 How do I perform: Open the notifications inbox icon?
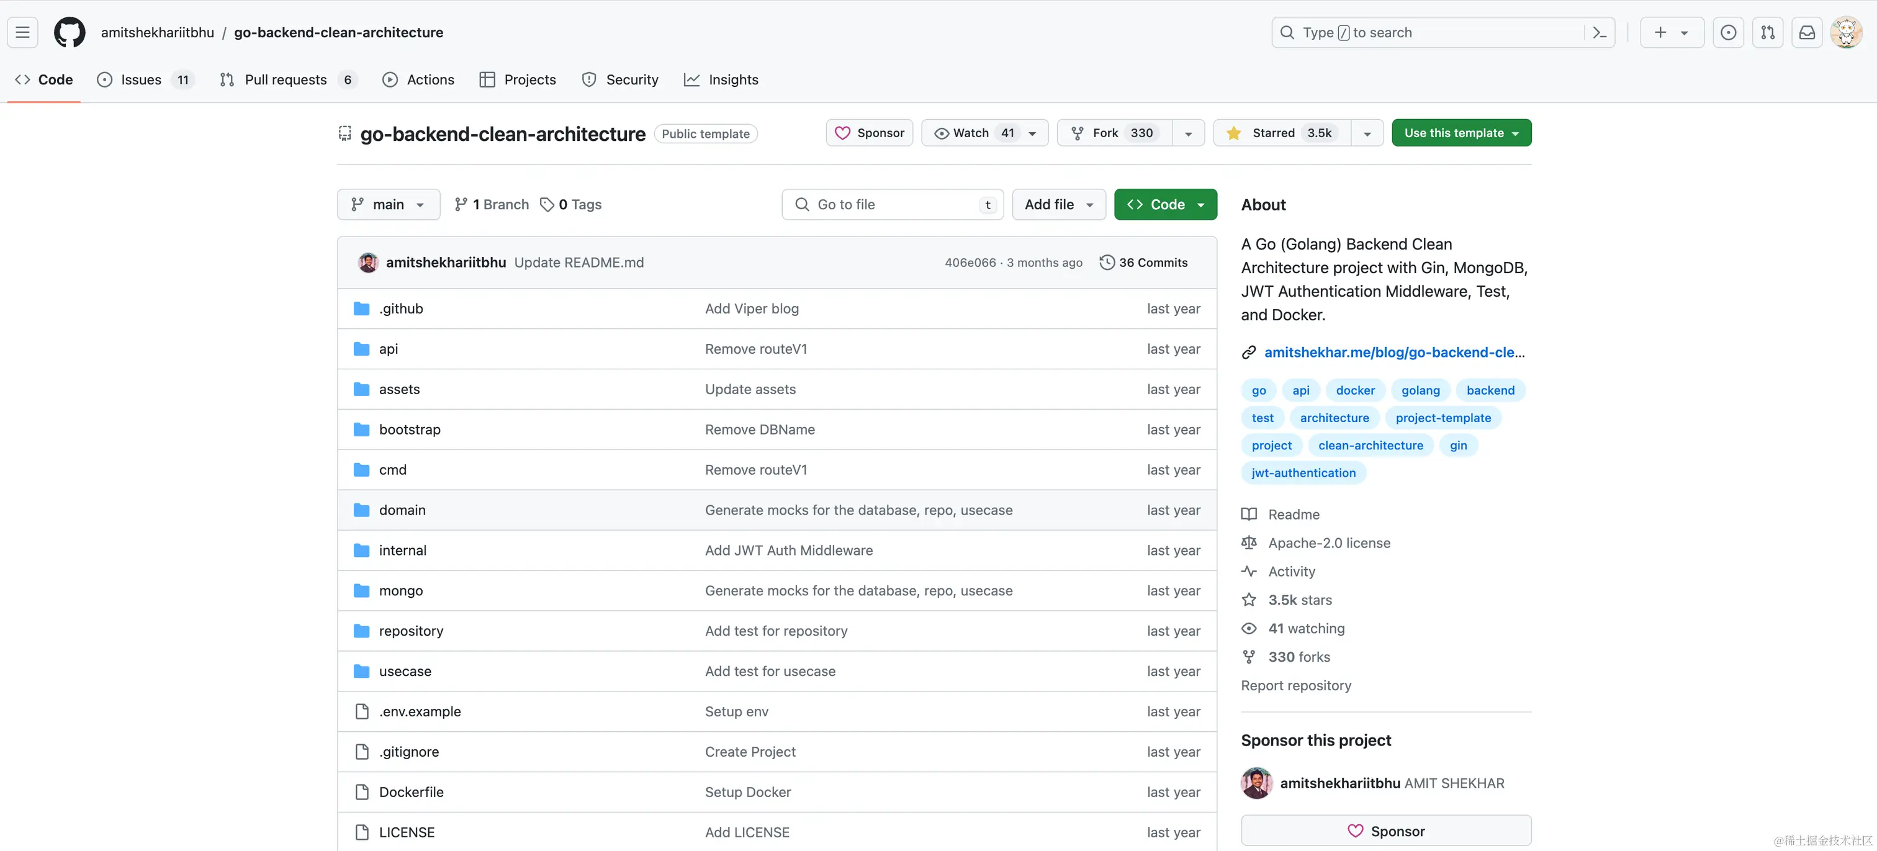[1807, 33]
